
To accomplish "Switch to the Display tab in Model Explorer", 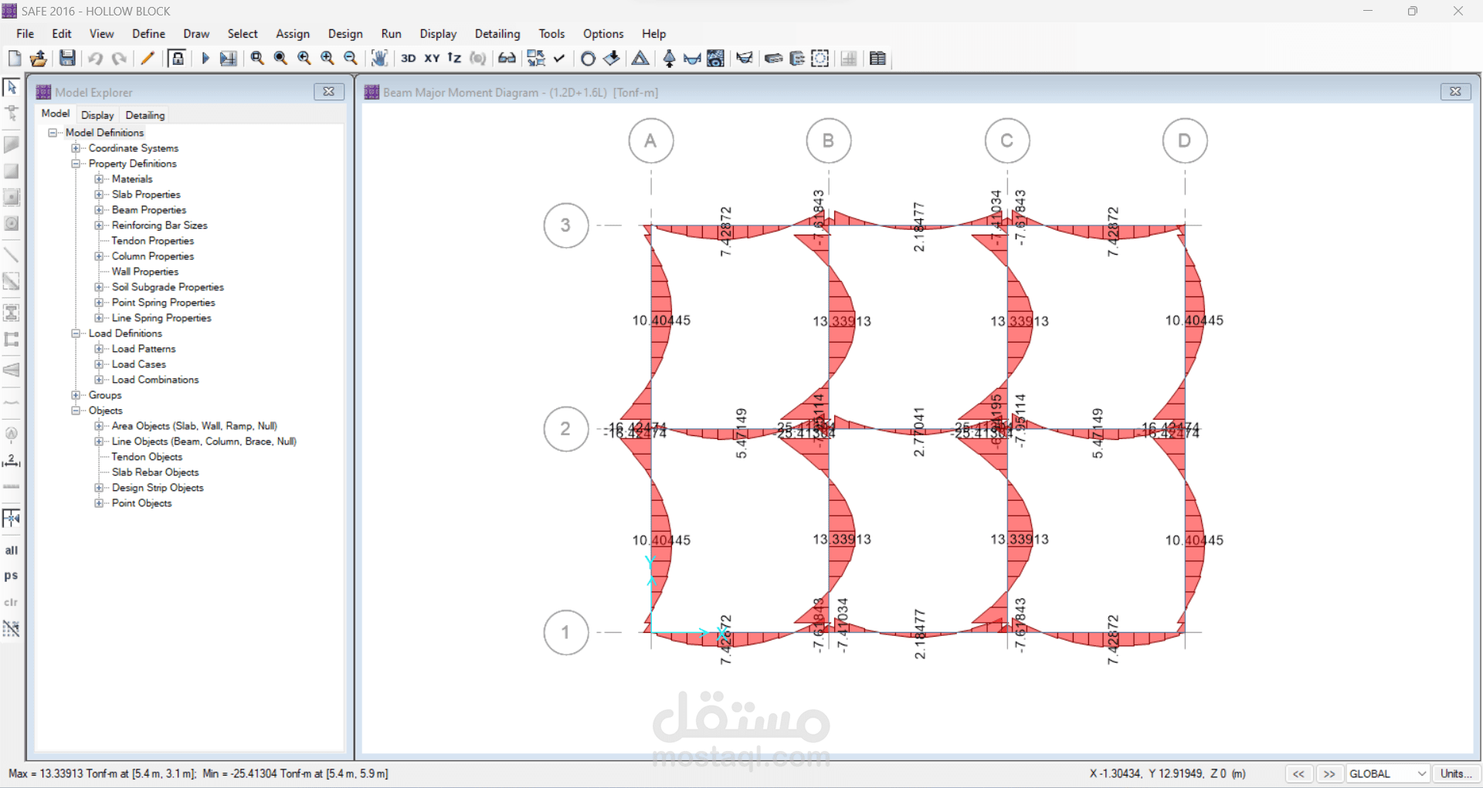I will tap(97, 115).
